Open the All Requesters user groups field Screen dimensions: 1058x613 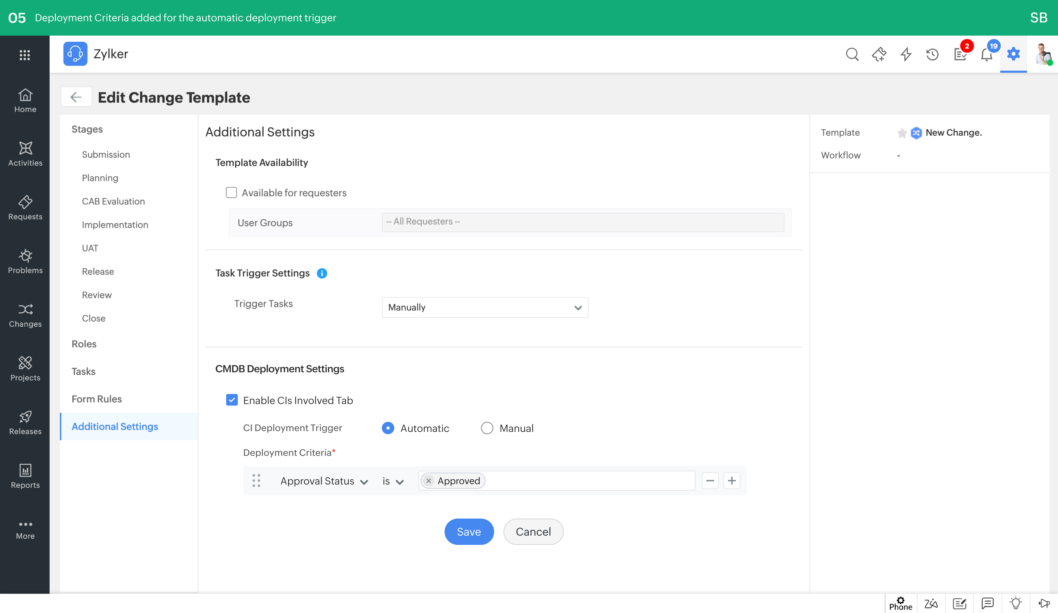[x=583, y=222]
